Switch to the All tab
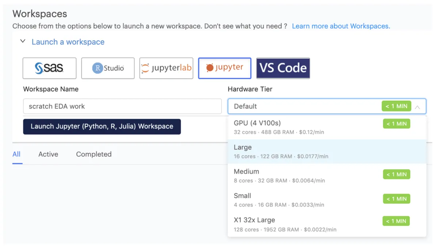Screen dimensions: 438x249 click(x=16, y=154)
